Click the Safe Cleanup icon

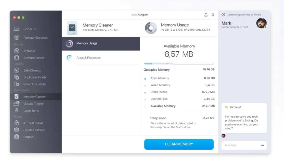[x=17, y=70]
